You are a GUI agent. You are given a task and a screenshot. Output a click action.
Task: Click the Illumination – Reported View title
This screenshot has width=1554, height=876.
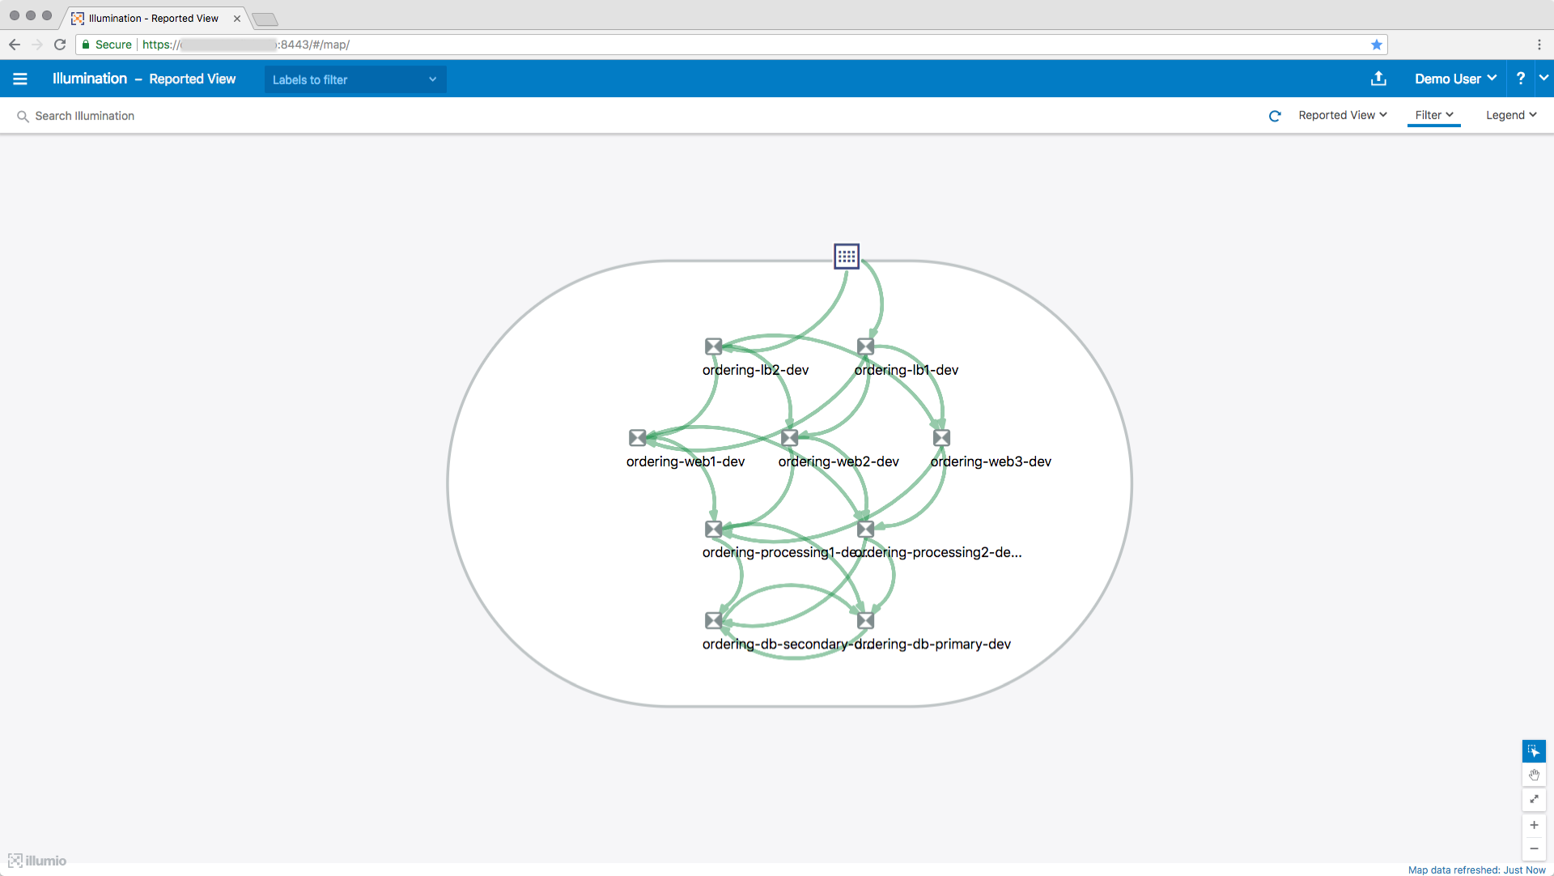144,79
